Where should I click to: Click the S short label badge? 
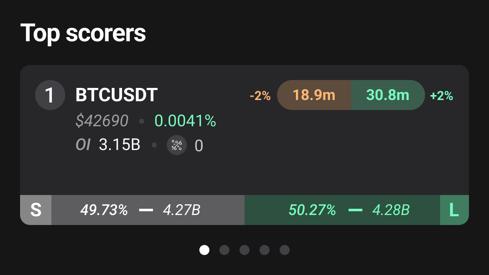(36, 210)
